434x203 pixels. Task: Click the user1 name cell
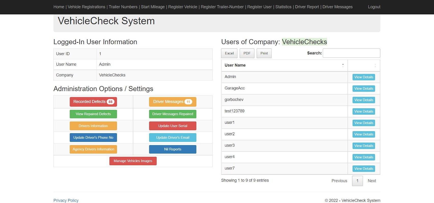pos(284,123)
